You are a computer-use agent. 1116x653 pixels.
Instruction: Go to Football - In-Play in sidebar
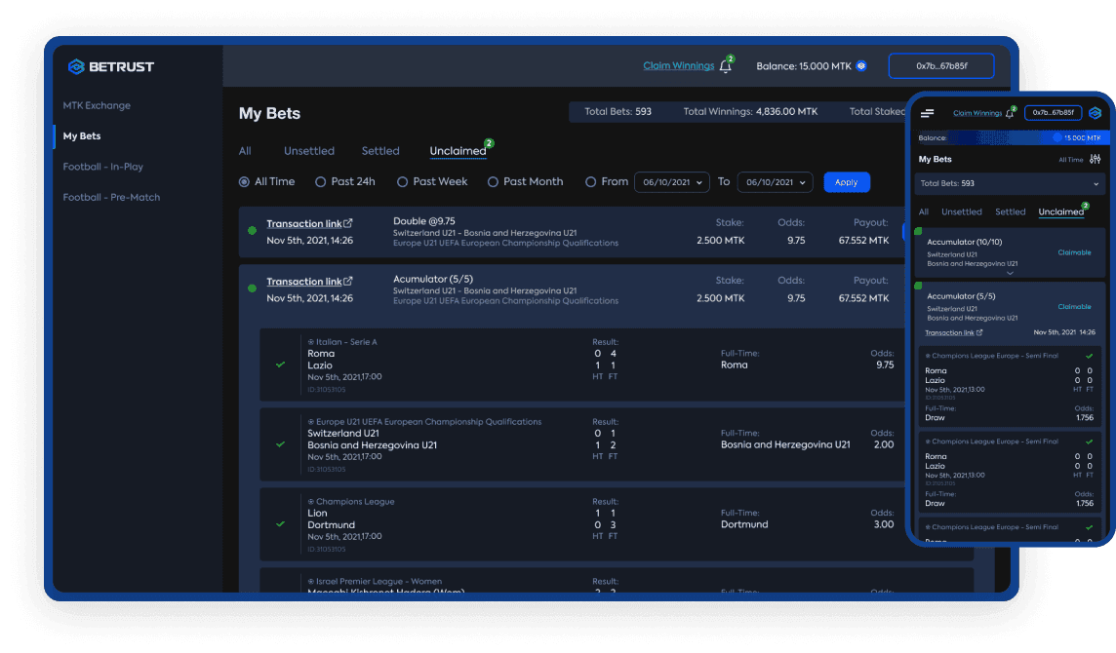pyautogui.click(x=102, y=167)
